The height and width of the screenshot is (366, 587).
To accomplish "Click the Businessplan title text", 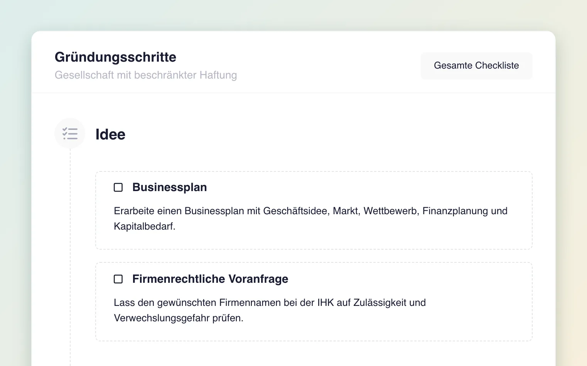I will click(170, 187).
